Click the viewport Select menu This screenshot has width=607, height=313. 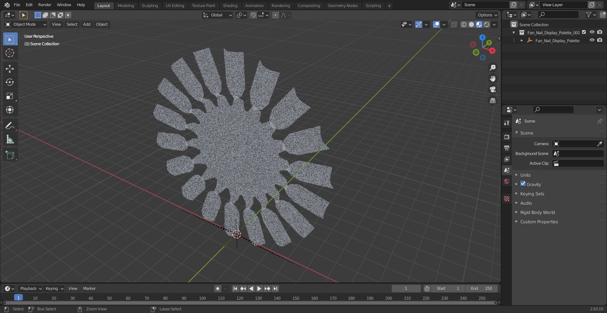point(72,24)
